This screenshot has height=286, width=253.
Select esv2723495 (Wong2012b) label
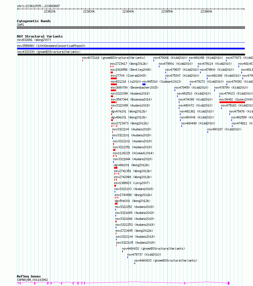click(134, 231)
